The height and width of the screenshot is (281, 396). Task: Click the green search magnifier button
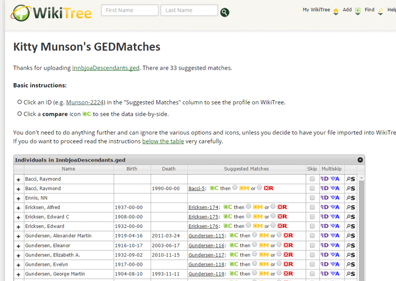point(225,12)
